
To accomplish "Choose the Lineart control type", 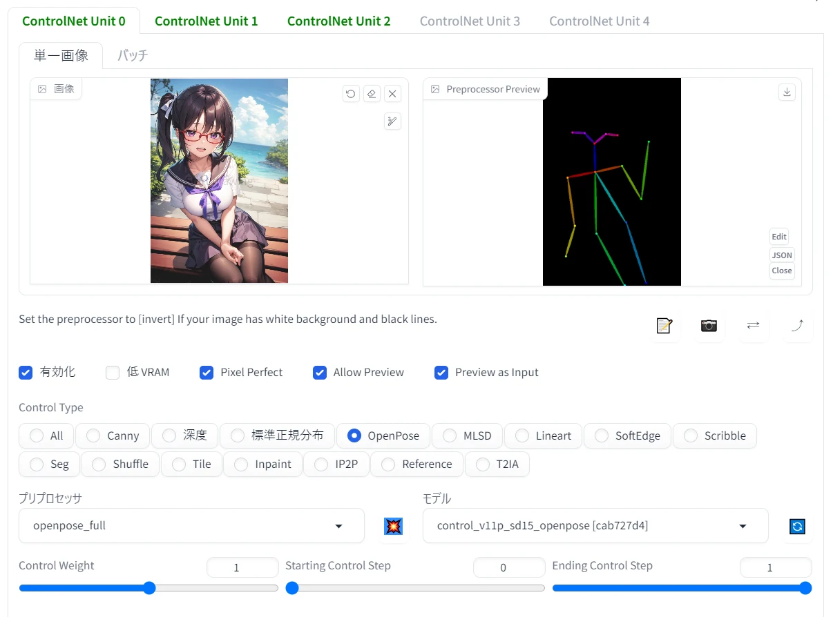I will [543, 435].
